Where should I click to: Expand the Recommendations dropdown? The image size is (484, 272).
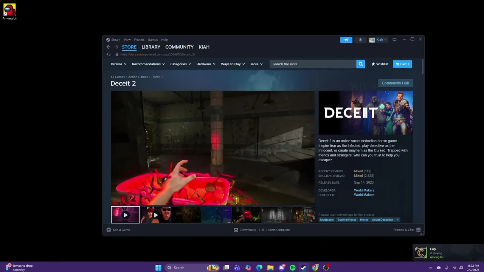point(149,64)
